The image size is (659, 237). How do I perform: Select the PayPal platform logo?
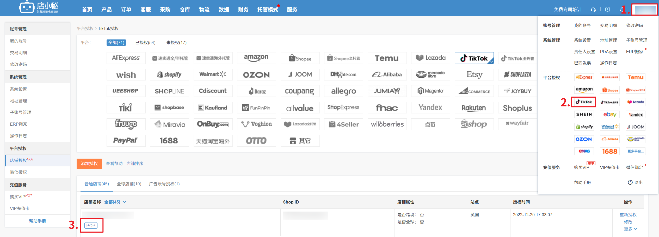coord(126,141)
